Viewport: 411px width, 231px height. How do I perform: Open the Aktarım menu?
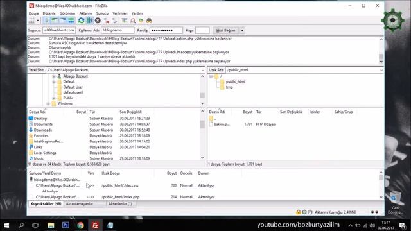pos(85,13)
